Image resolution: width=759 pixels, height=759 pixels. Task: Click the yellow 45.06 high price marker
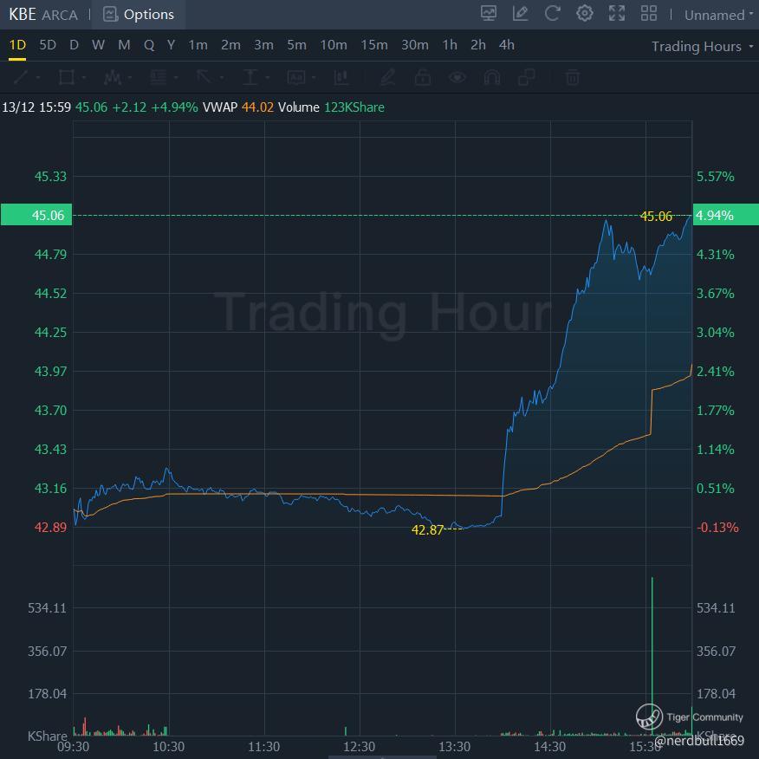(656, 216)
